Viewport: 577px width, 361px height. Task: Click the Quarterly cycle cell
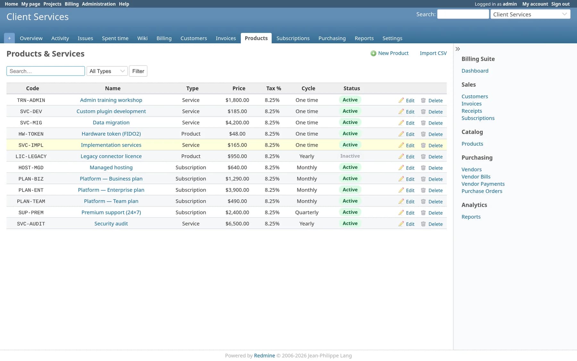click(x=307, y=212)
